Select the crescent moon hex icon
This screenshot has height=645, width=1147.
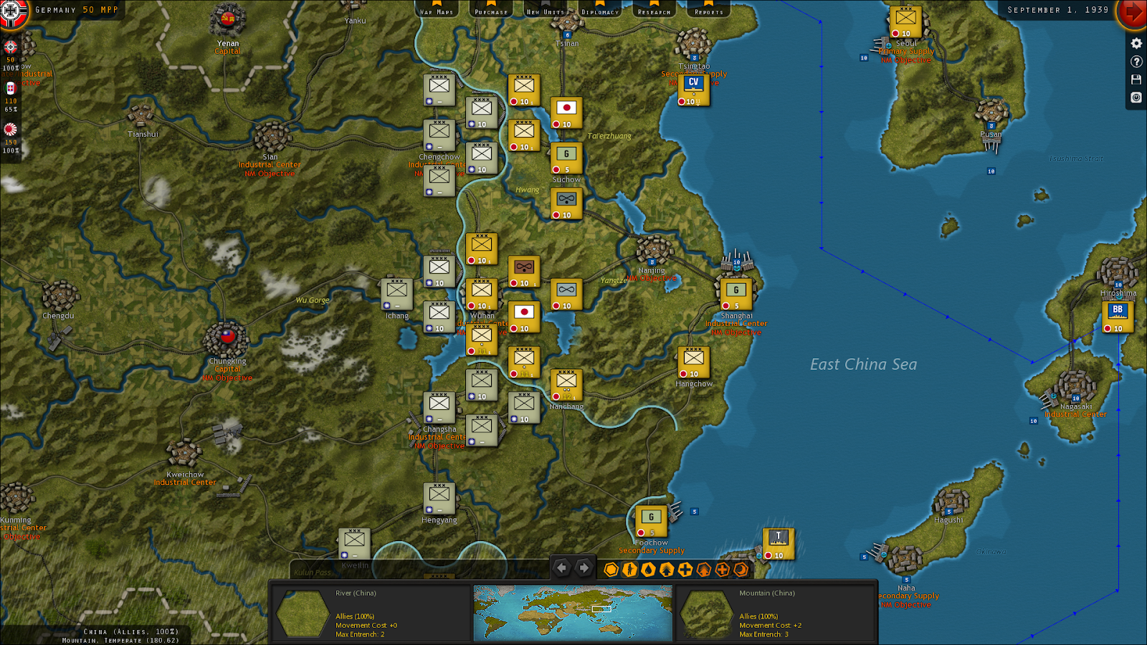coord(740,570)
